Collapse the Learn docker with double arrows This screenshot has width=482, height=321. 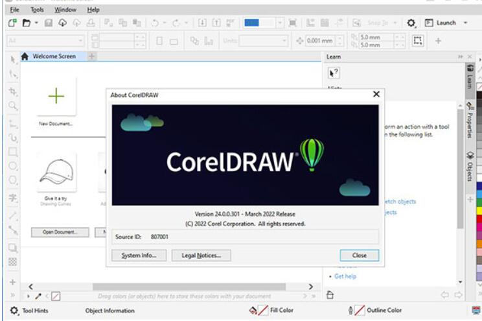tap(460, 56)
